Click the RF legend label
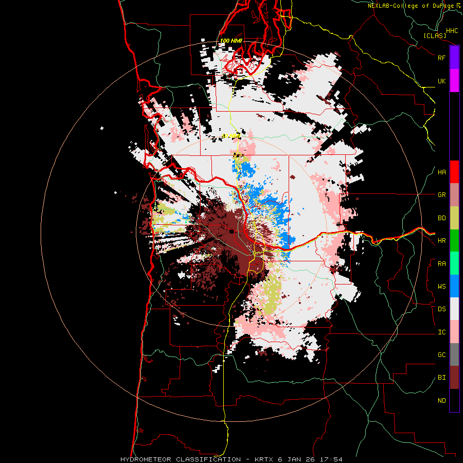Image resolution: width=463 pixels, height=463 pixels. pyautogui.click(x=441, y=58)
